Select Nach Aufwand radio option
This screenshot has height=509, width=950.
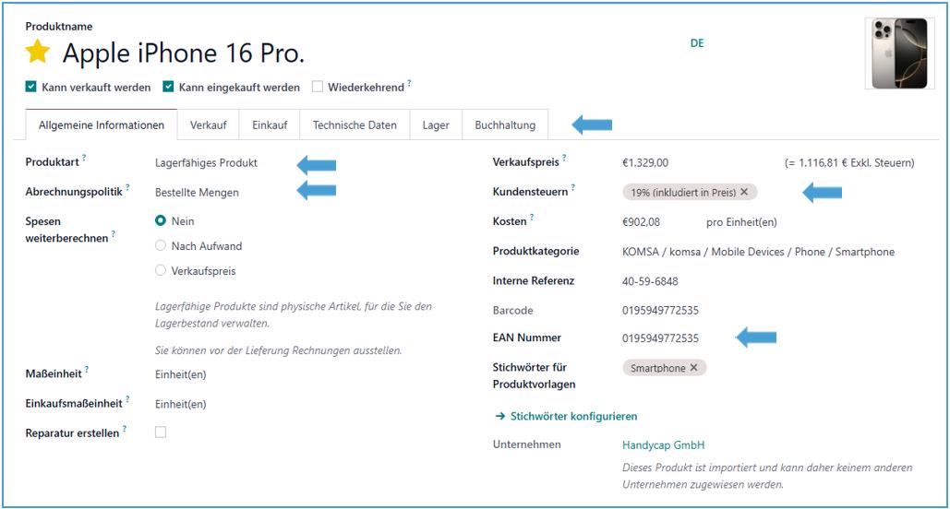coord(161,246)
